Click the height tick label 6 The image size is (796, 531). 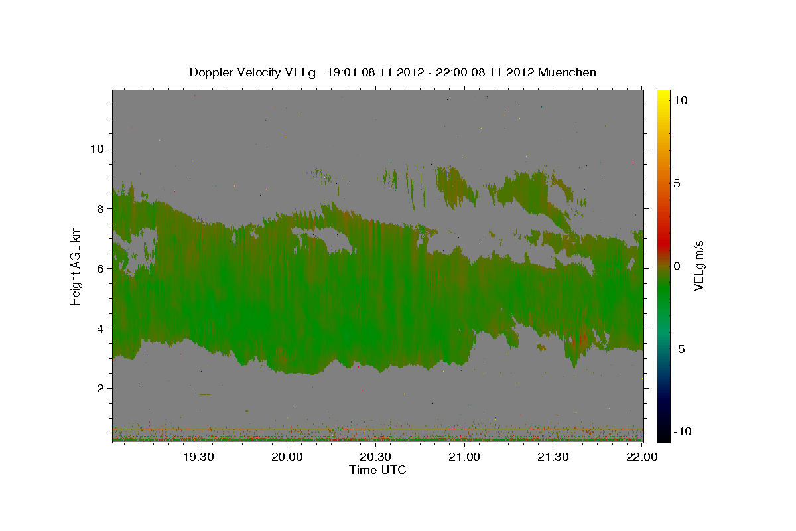pyautogui.click(x=99, y=269)
